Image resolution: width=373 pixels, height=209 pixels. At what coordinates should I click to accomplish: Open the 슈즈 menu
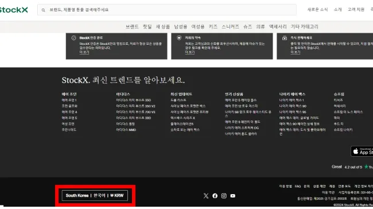[248, 26]
